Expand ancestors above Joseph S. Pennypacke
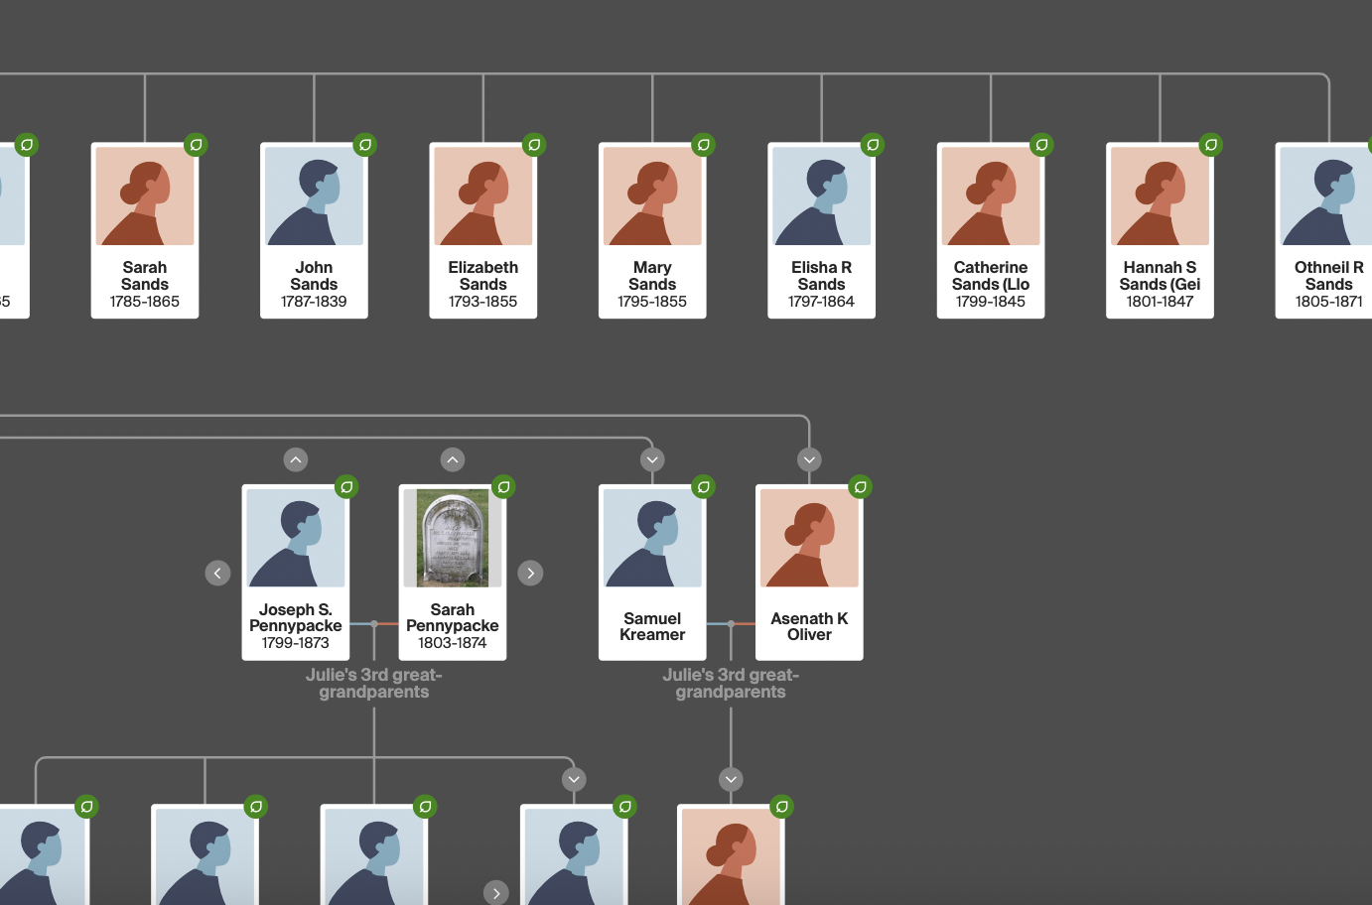Image resolution: width=1372 pixels, height=905 pixels. (x=296, y=459)
